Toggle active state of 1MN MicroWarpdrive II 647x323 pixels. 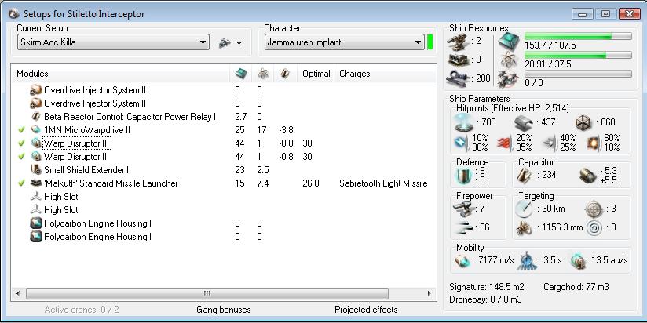click(22, 130)
